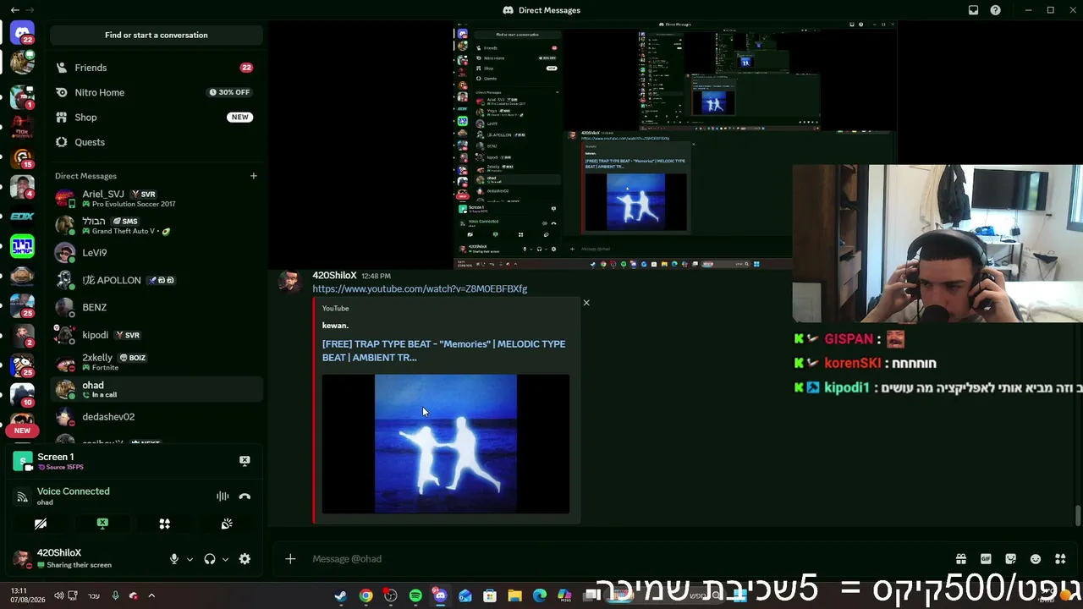Open the Find or start a conversation search
1083x609 pixels.
click(x=157, y=35)
